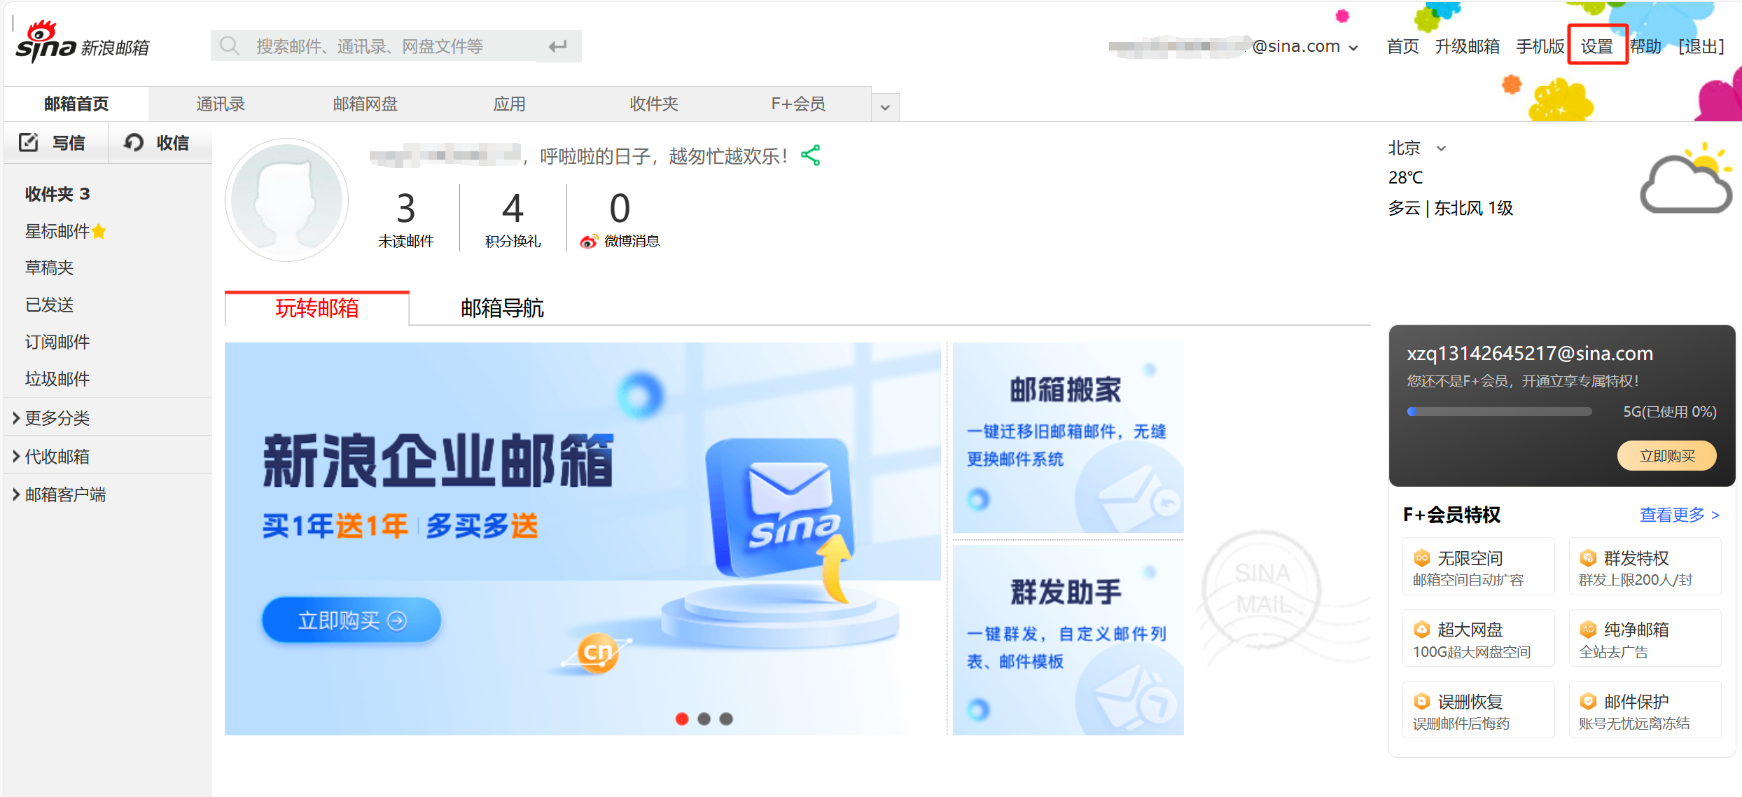Screen dimensions: 1742x797
Task: Switch to the 邮箱导航 tab
Action: click(x=502, y=308)
